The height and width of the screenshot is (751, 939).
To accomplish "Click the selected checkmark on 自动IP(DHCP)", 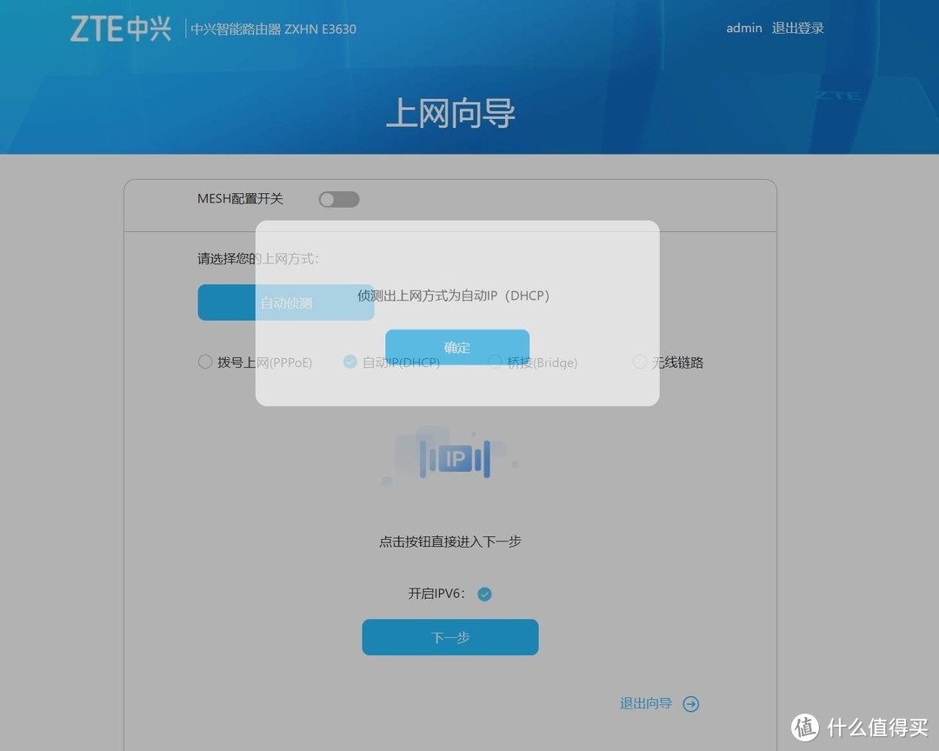I will coord(350,362).
